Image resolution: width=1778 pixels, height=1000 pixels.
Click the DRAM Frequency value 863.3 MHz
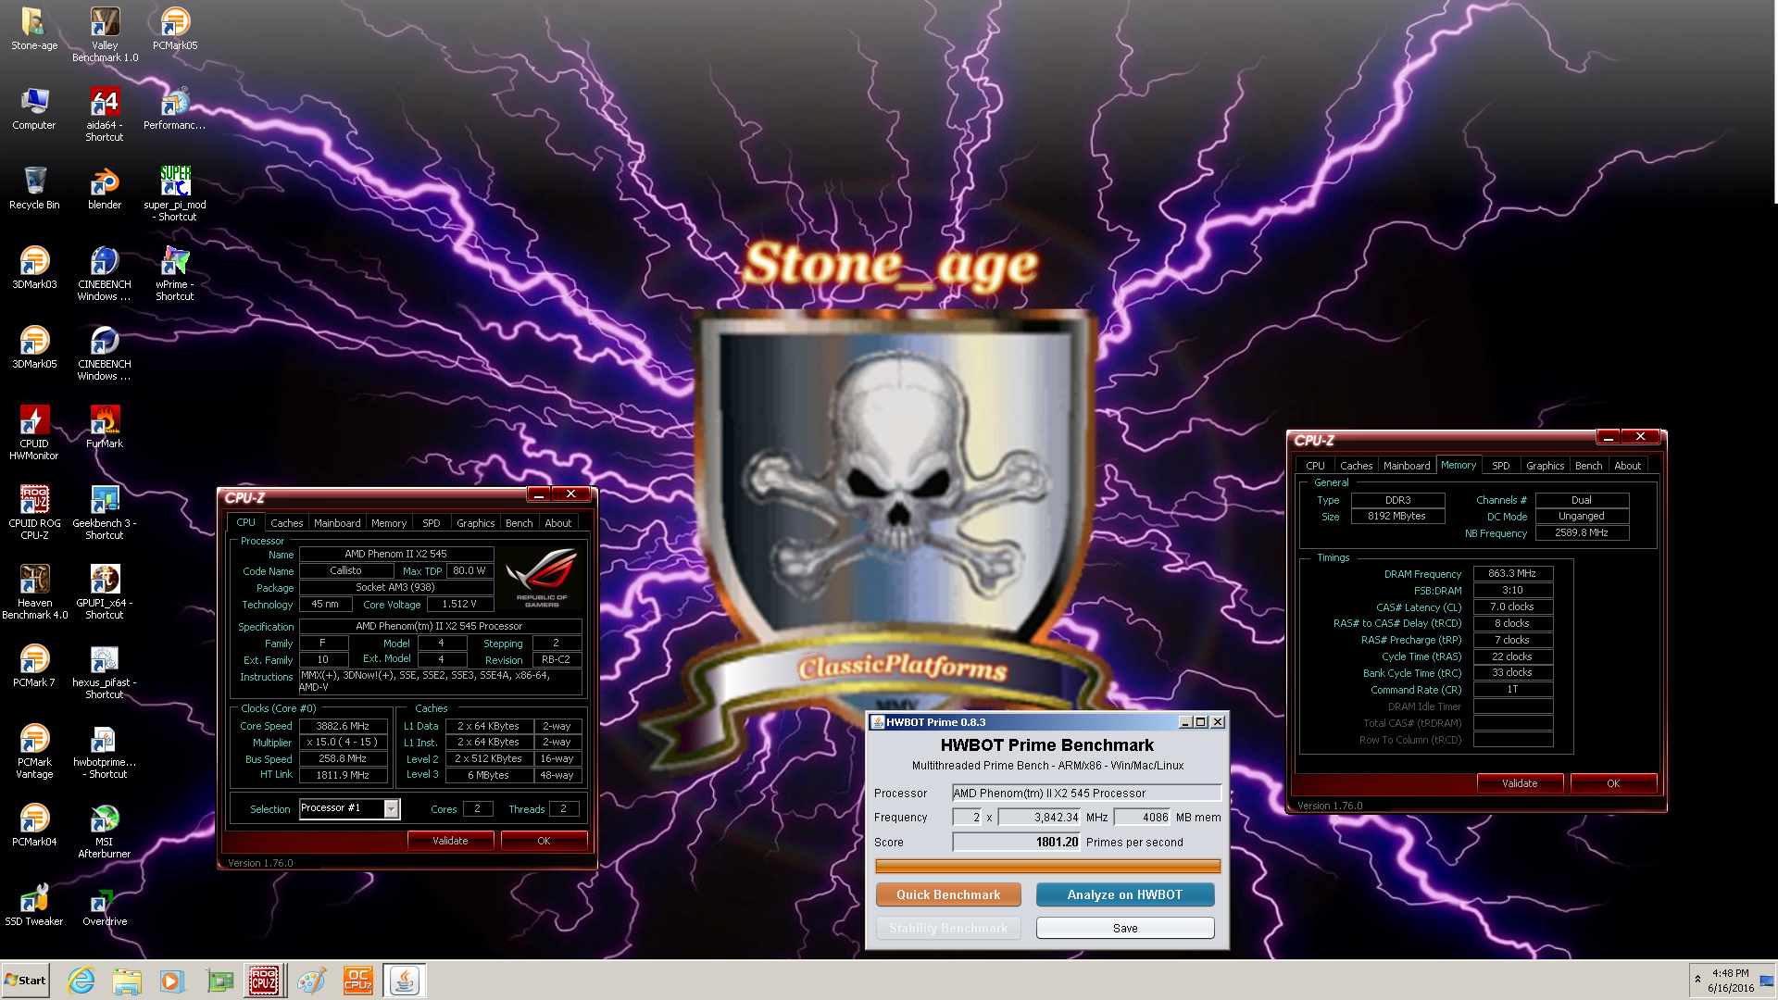(x=1512, y=574)
